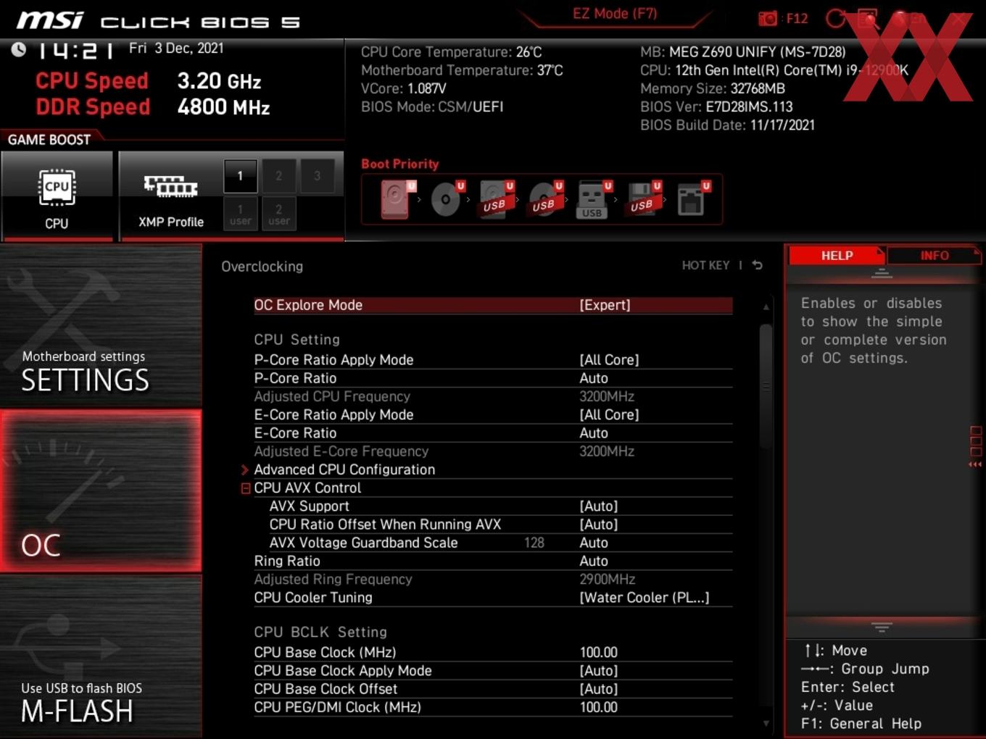Edit the Ring Ratio value

click(x=594, y=561)
